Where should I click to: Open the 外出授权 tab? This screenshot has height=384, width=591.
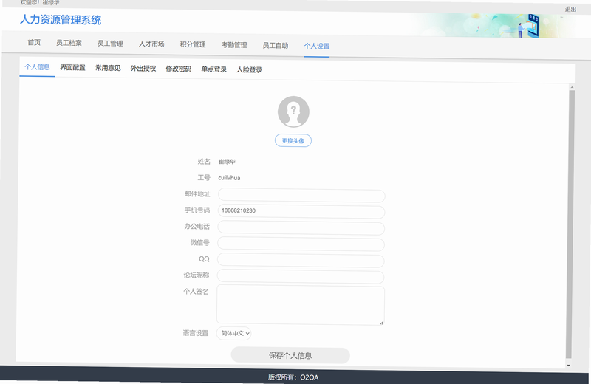143,69
